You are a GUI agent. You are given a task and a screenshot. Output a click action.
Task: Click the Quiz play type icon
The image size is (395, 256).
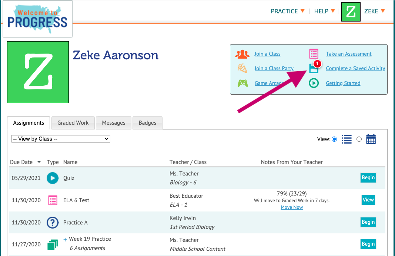[53, 178]
